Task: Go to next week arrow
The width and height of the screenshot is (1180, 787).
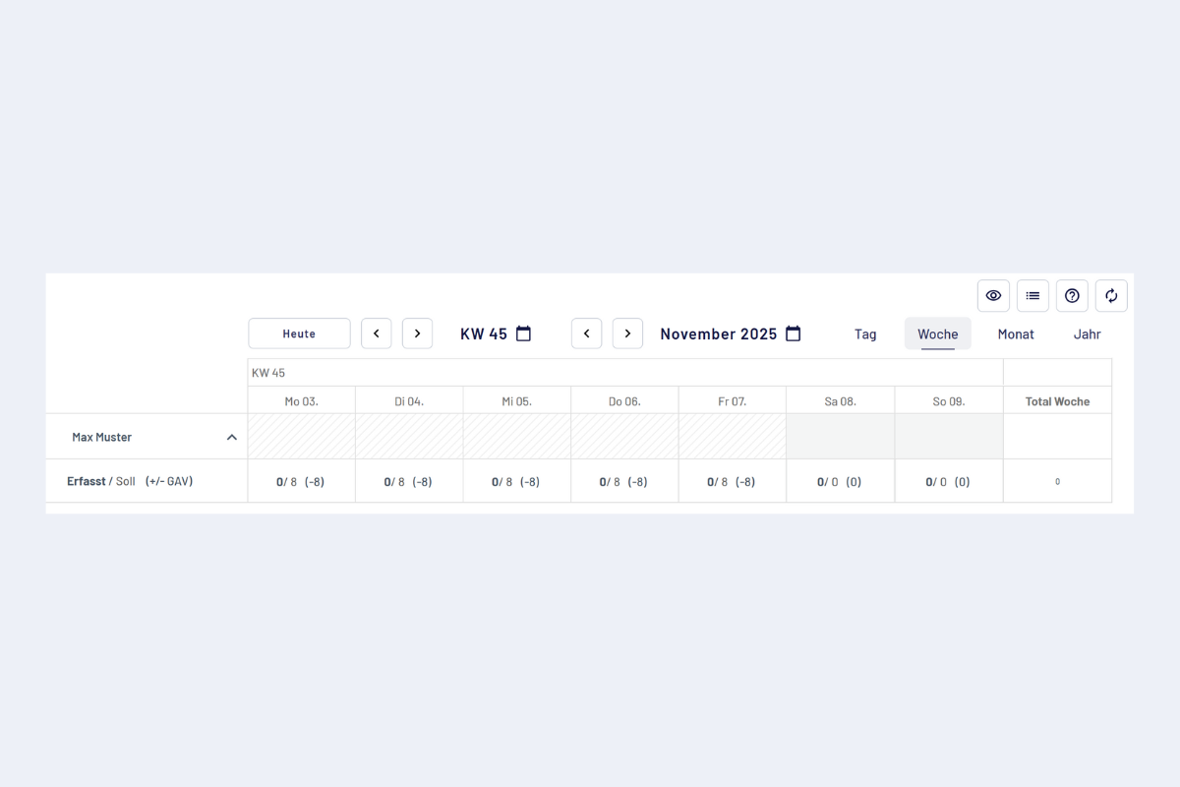Action: (x=417, y=333)
